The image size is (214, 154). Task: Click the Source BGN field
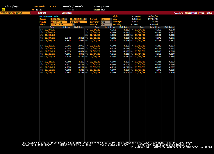tap(106, 24)
